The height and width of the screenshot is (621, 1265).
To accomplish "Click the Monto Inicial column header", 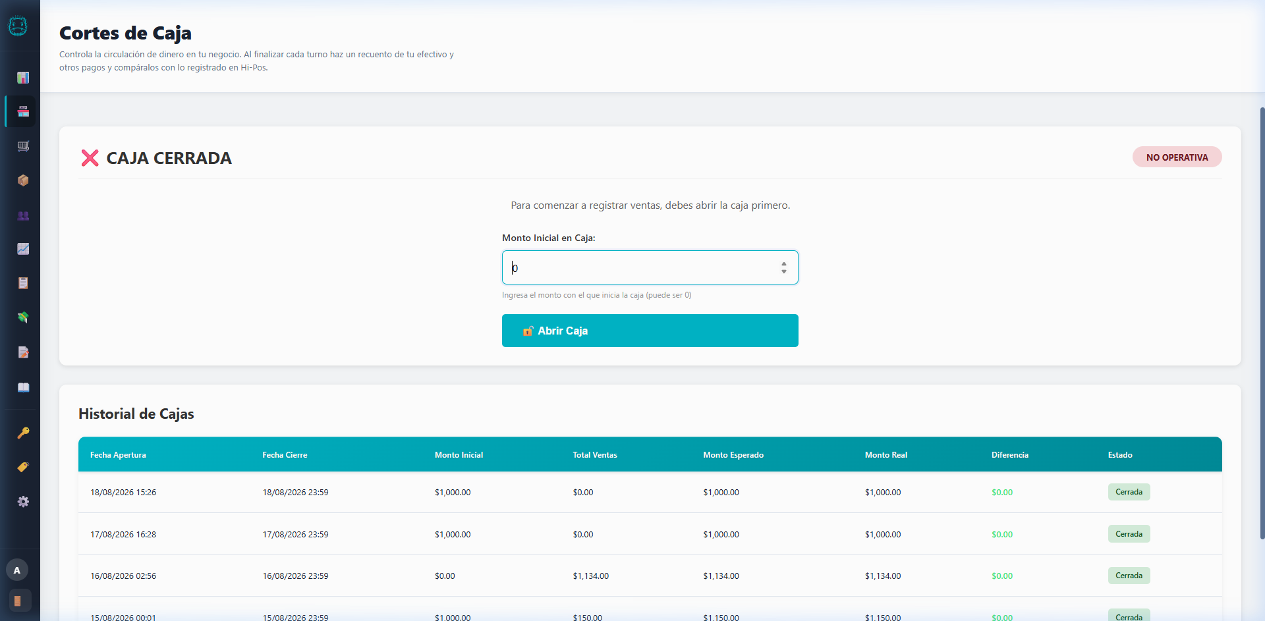I will (459, 455).
